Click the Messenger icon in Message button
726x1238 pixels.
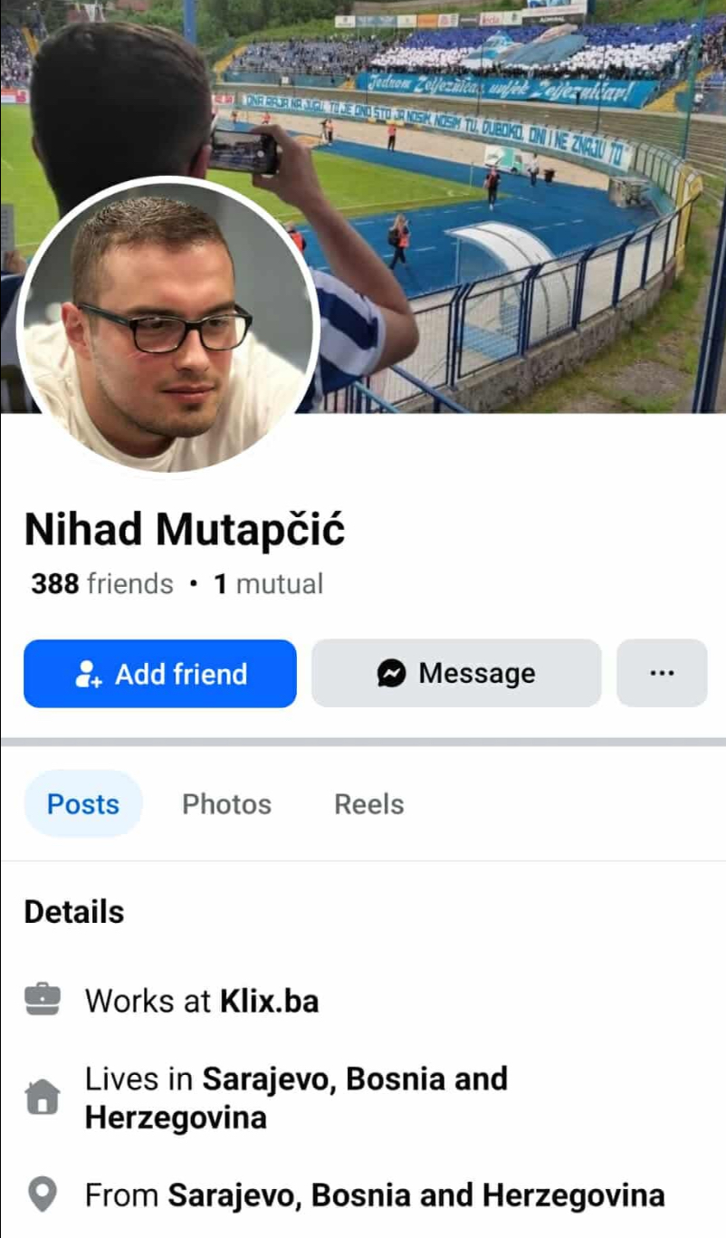point(391,673)
